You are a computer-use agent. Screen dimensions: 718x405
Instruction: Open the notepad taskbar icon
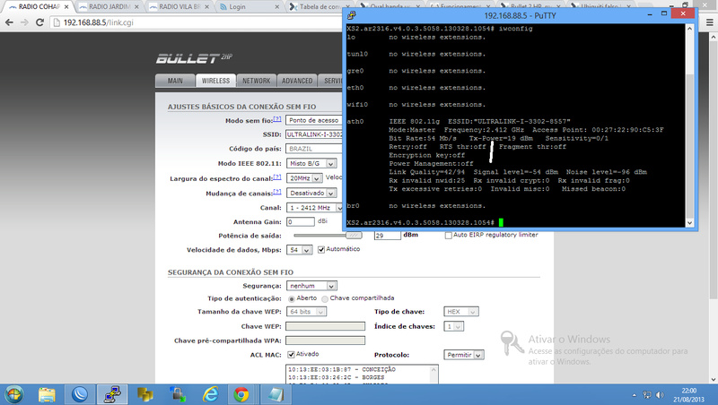click(276, 394)
